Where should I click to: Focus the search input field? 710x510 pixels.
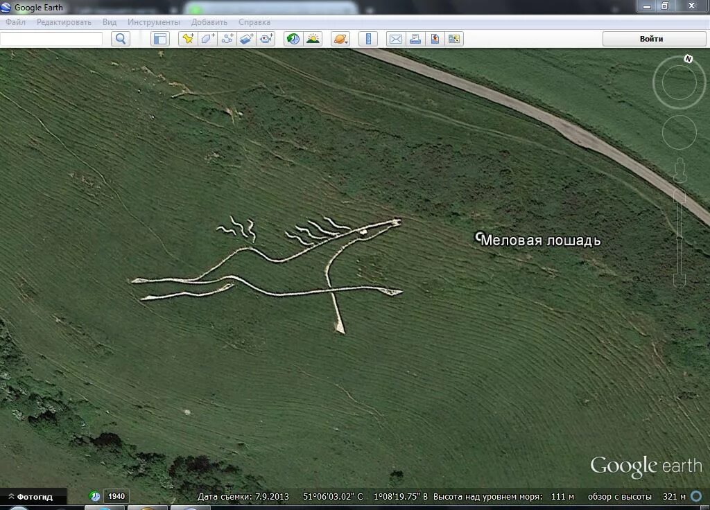(51, 39)
